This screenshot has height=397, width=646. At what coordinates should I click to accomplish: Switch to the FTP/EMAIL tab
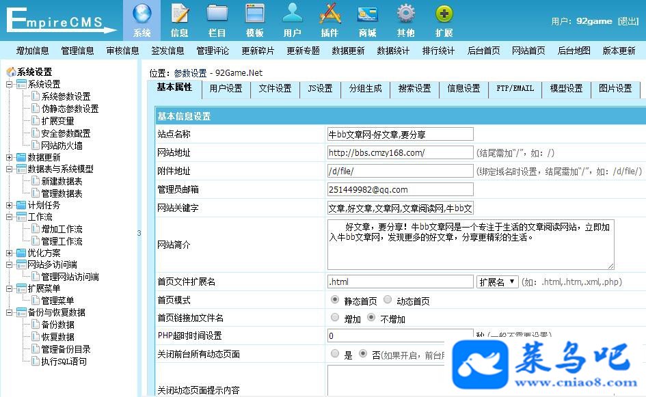tap(515, 89)
